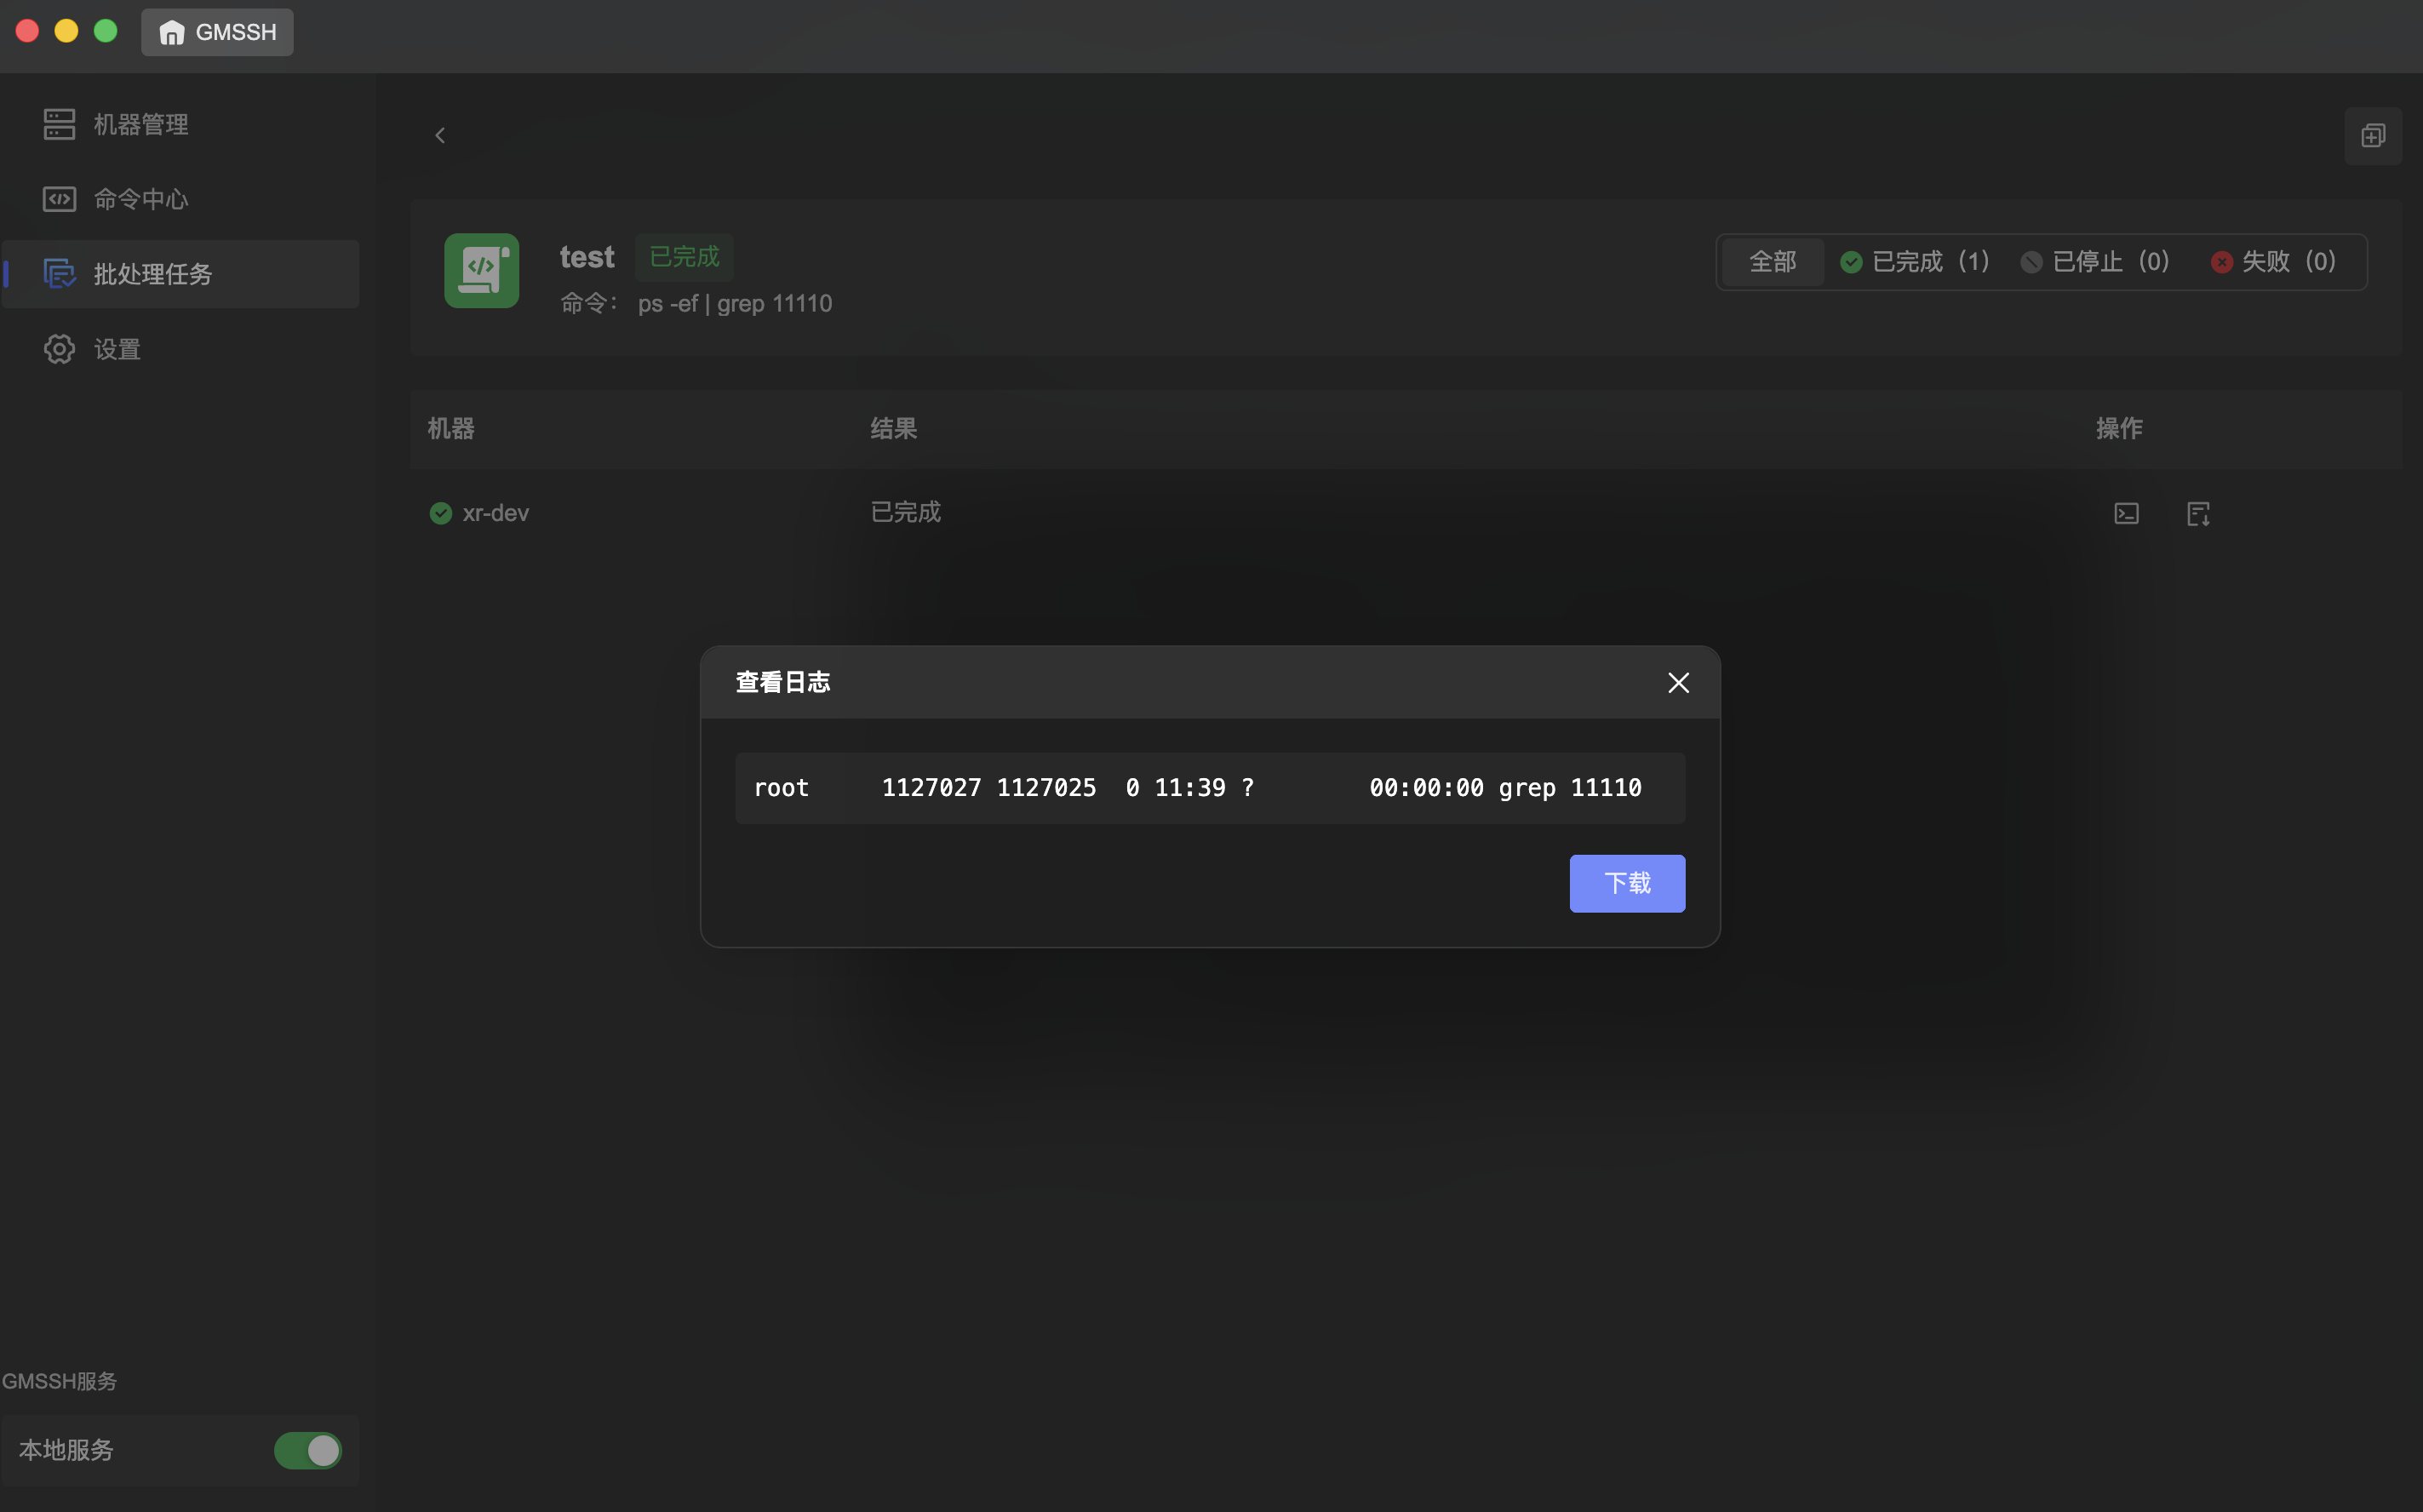
Task: Click the 下载 button
Action: coord(1627,883)
